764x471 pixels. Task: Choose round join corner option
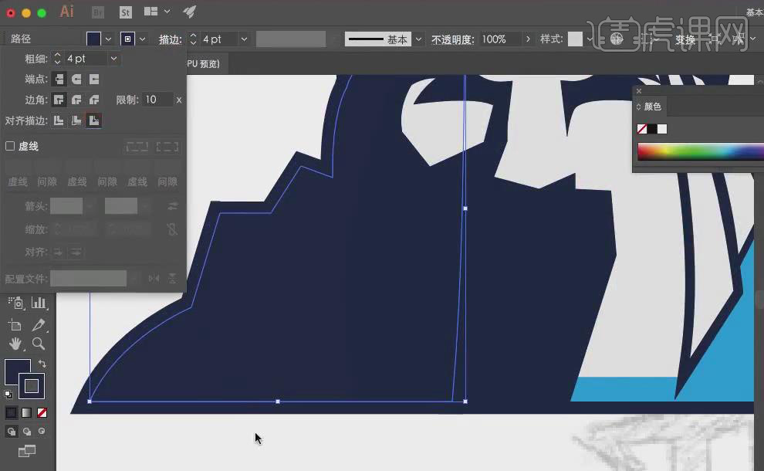click(x=76, y=100)
